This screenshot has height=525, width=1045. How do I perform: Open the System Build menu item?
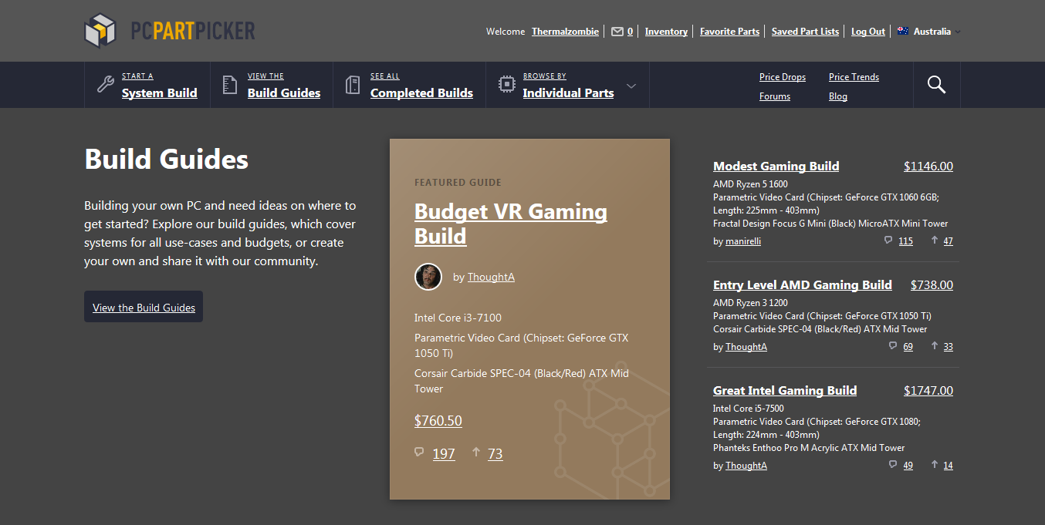pyautogui.click(x=159, y=93)
